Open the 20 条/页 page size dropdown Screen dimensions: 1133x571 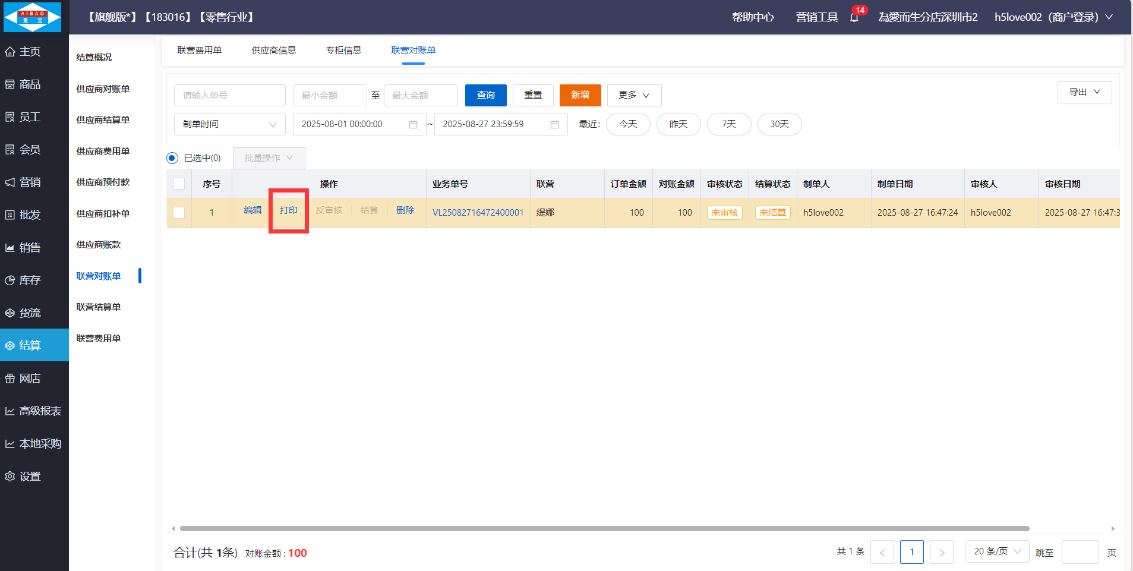[x=997, y=551]
